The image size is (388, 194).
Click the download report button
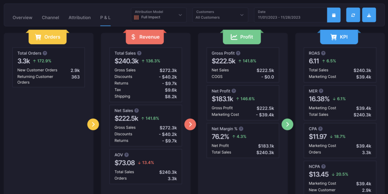click(x=369, y=15)
